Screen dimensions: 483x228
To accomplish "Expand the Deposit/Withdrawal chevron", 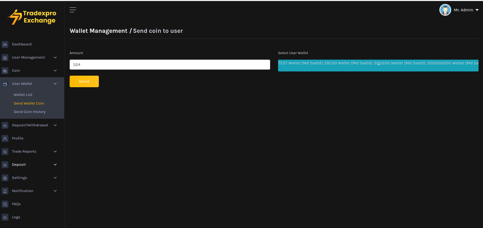I will coord(55,125).
